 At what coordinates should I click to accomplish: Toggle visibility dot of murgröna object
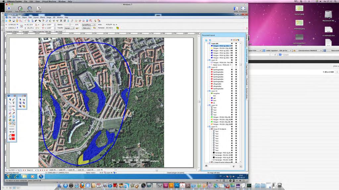[232, 93]
